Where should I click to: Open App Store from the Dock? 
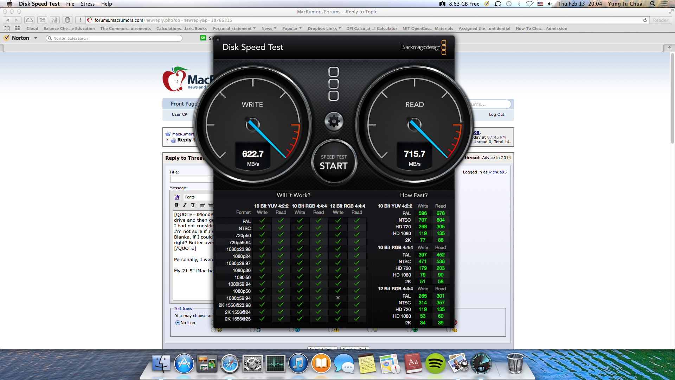point(184,363)
